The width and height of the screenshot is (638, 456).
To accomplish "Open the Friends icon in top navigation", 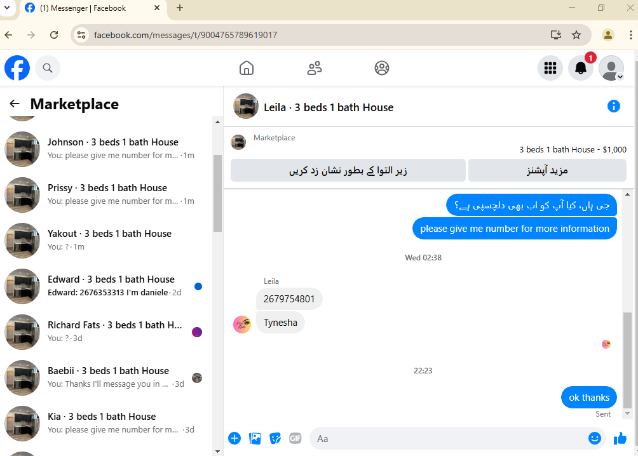I will (314, 68).
